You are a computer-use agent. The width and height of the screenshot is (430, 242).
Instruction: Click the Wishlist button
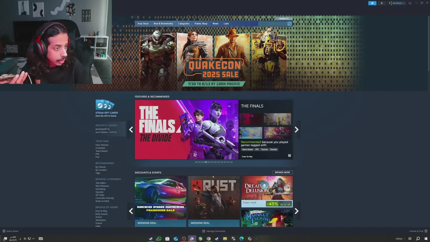(x=284, y=18)
